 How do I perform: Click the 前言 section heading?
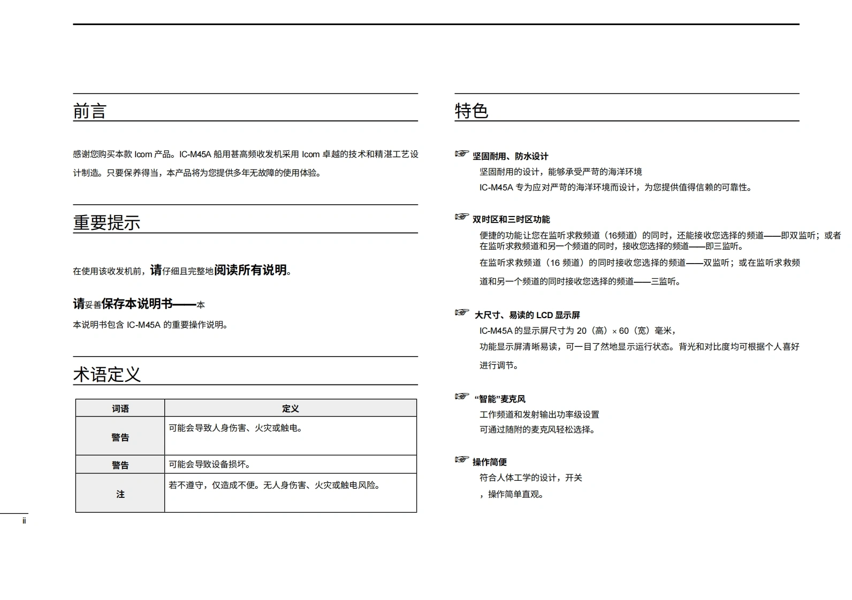pos(90,111)
